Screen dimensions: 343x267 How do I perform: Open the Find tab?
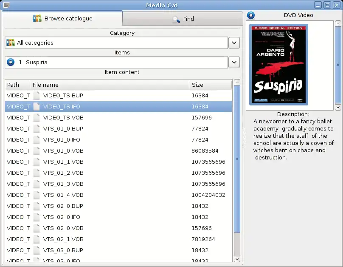click(x=183, y=19)
